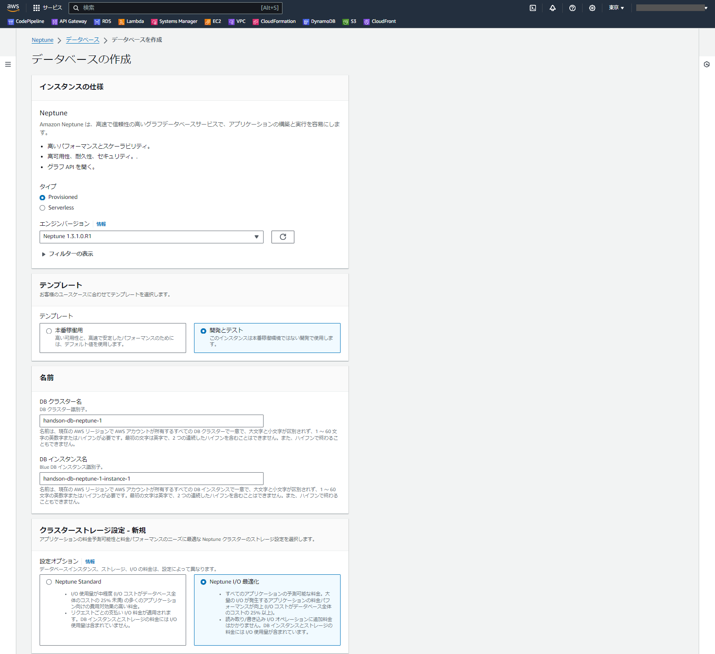Go to the データベース breadcrumb link
Screen dimensions: 715x654
coord(83,40)
